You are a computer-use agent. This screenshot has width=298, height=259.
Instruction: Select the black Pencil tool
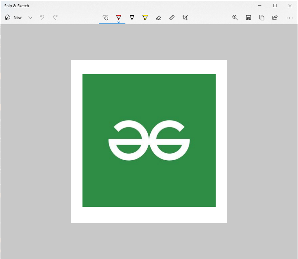pos(132,18)
